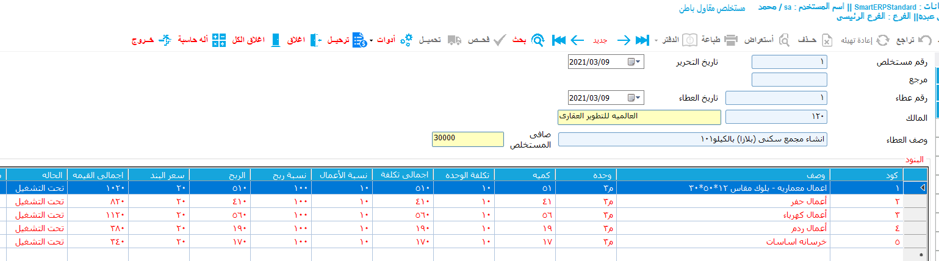Screen dimensions: 939x261
Task: Open the editing date (تاريخ التحرير) picker
Action: (x=635, y=62)
